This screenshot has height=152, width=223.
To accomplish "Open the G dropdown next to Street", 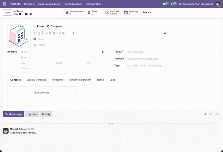I will pyautogui.click(x=104, y=52).
